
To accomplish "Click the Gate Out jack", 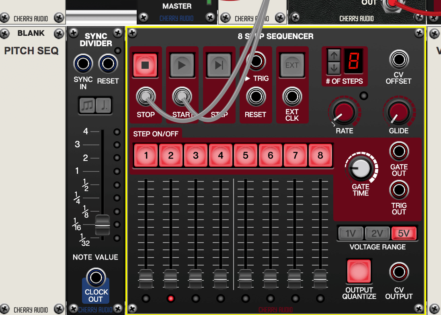I will click(x=399, y=151).
